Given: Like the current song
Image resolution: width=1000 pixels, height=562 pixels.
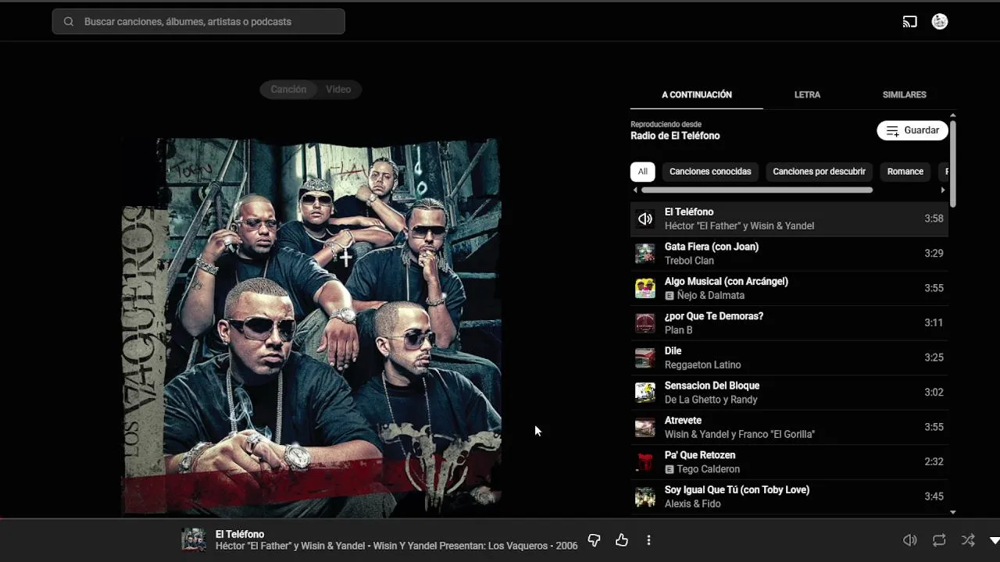Looking at the screenshot, I should tap(622, 540).
